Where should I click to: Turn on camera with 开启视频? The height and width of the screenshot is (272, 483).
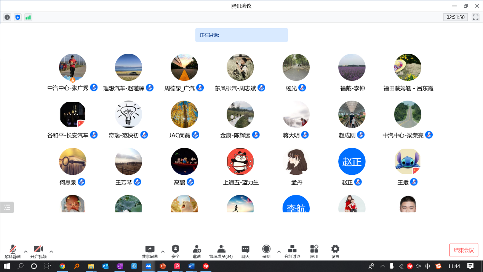38,251
